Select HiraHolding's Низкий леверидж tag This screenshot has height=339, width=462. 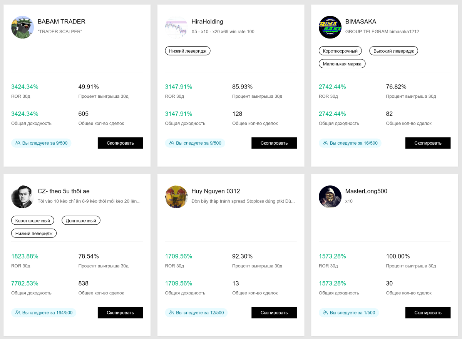click(x=187, y=51)
